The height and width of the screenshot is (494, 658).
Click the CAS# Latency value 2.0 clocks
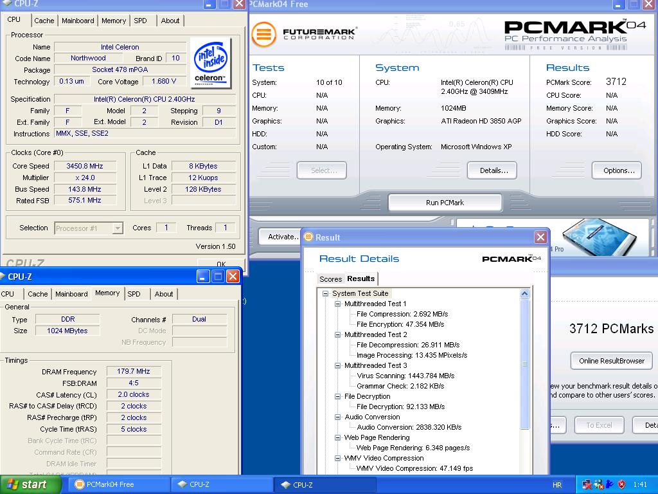click(134, 394)
